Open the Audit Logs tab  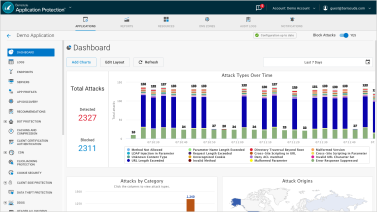click(248, 22)
